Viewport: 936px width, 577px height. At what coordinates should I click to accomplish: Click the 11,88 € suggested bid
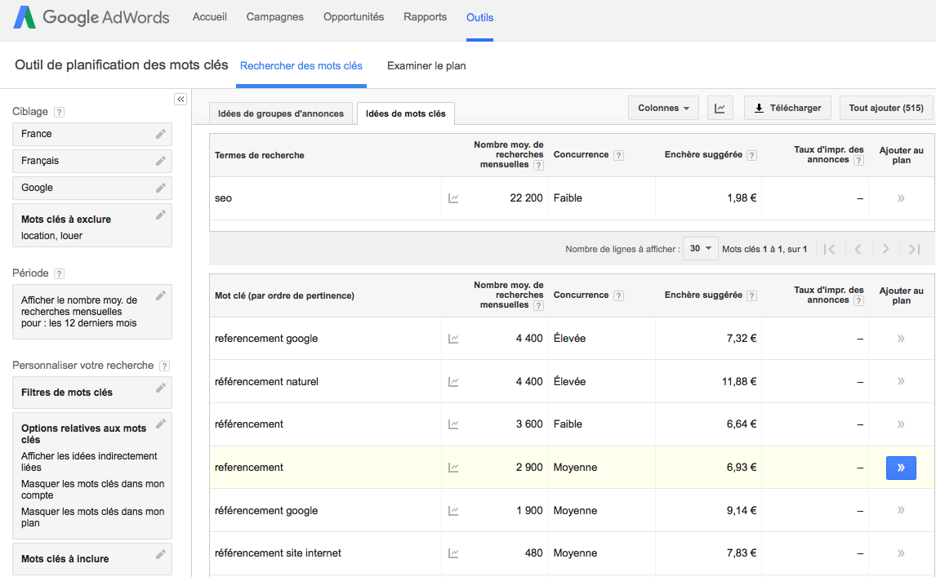pyautogui.click(x=739, y=381)
